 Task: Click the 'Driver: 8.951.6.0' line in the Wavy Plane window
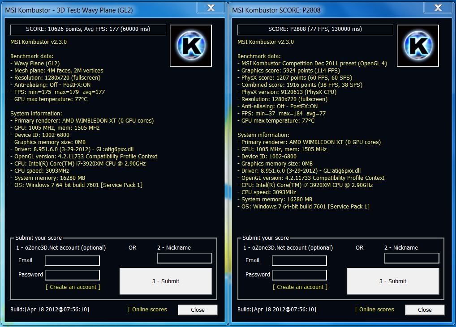pyautogui.click(x=72, y=149)
